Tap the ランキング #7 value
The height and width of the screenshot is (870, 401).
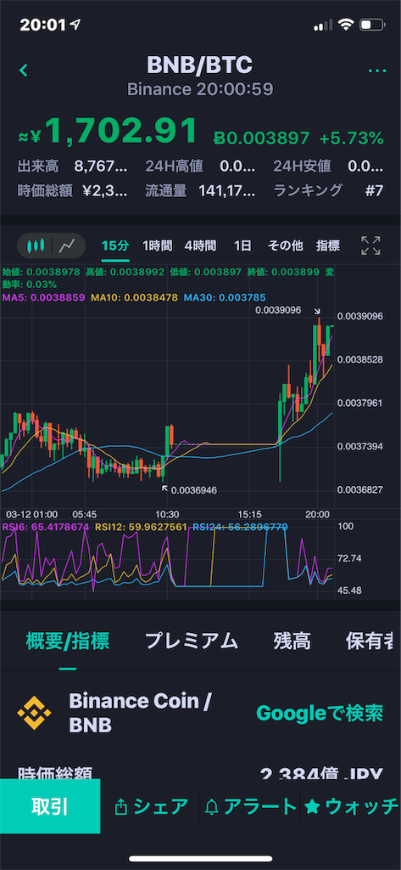click(x=375, y=191)
